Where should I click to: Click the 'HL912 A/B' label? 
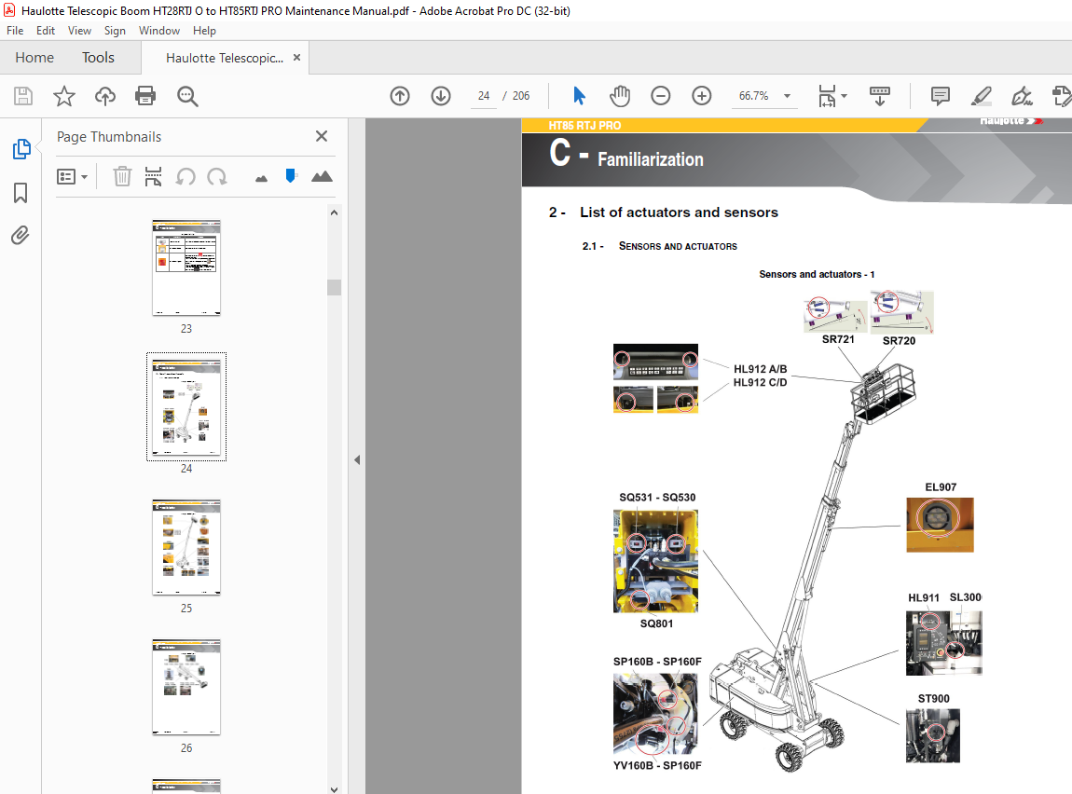click(x=761, y=369)
